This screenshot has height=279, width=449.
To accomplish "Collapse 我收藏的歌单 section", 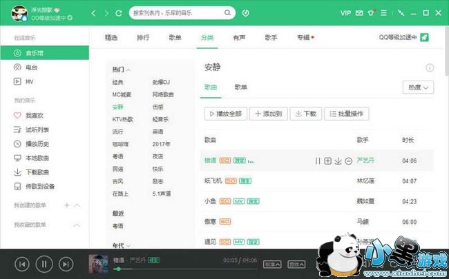I will [77, 225].
